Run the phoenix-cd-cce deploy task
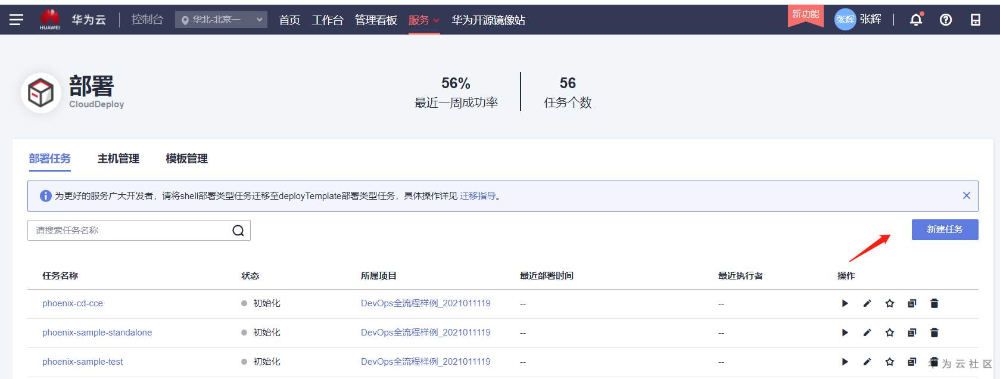Image resolution: width=1000 pixels, height=379 pixels. [845, 303]
